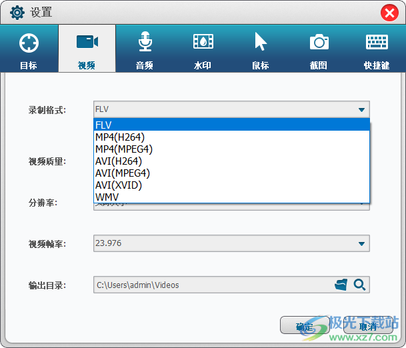Switch to the 截图 screenshot tab

tap(319, 49)
